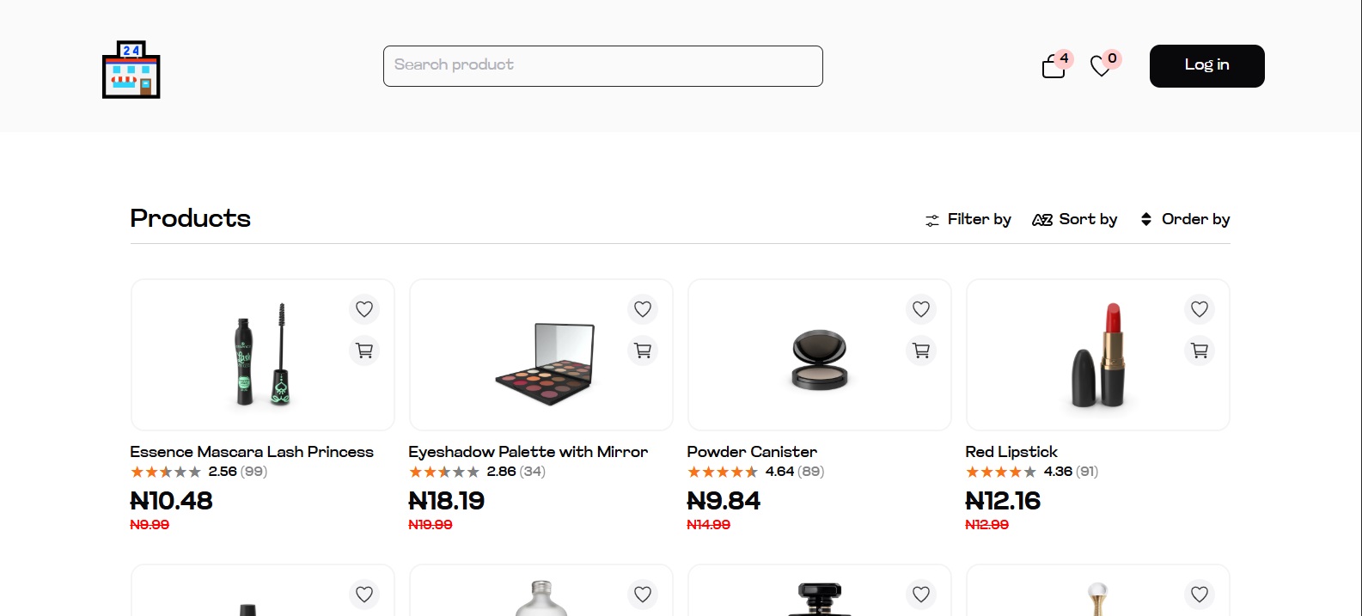The image size is (1362, 616).
Task: Favorite the second-row product with the heart icon
Action: tap(364, 595)
